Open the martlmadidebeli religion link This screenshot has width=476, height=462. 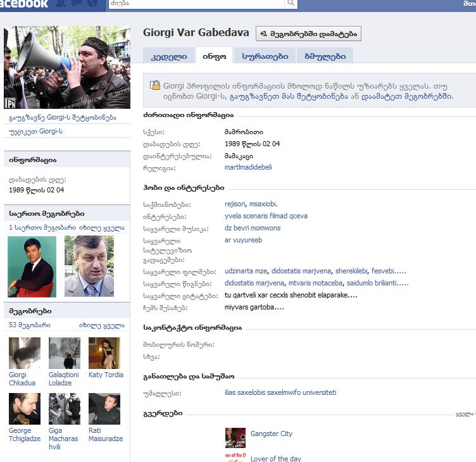[248, 167]
